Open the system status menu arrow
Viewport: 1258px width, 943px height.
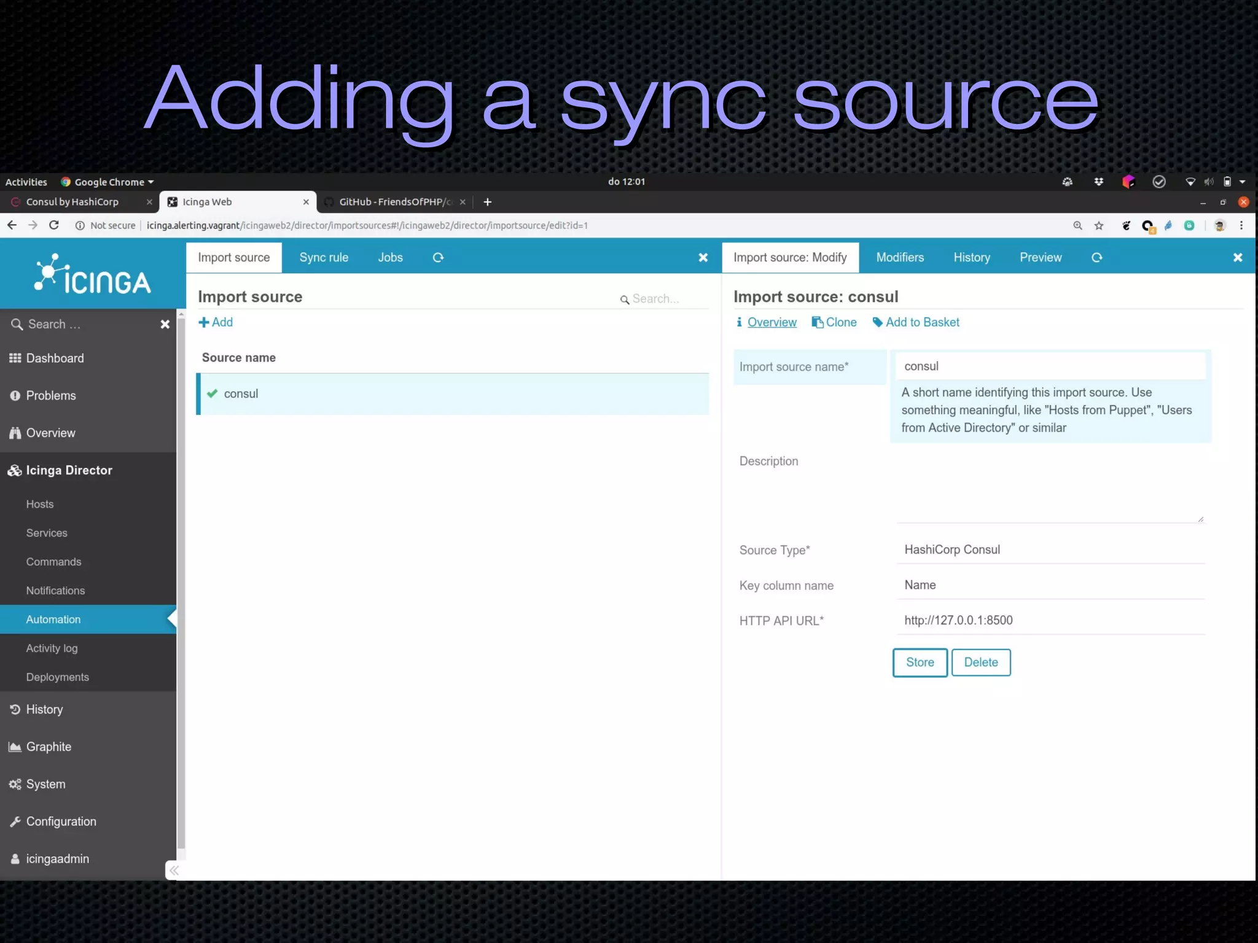coord(1243,182)
